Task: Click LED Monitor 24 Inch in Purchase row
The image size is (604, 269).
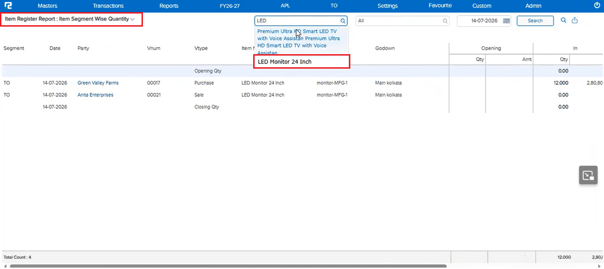Action: click(x=263, y=83)
